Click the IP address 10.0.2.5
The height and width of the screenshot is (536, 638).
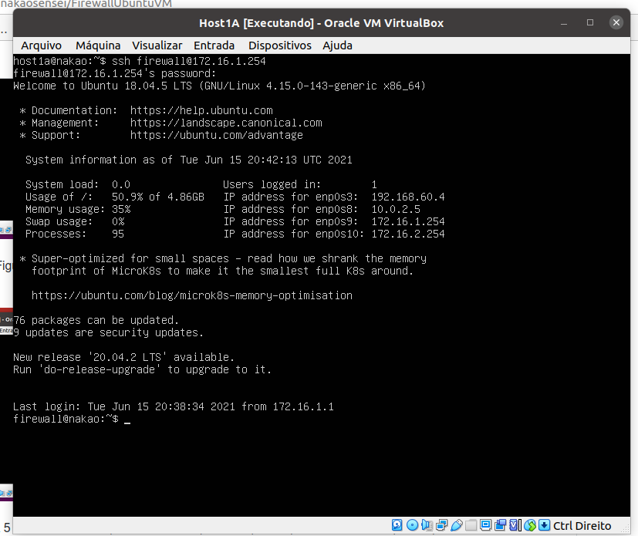point(396,209)
